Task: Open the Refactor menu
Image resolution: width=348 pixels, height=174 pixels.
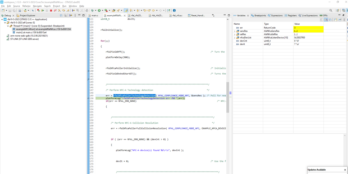Action: point(27,6)
